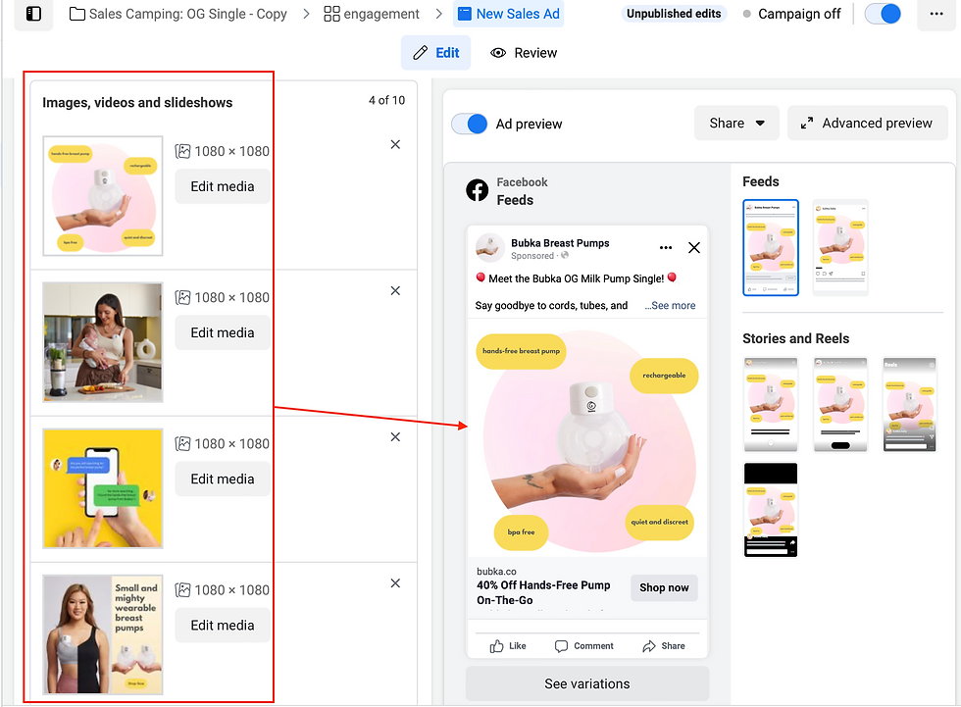Select the breast pump in hand thumbnail

tap(103, 196)
